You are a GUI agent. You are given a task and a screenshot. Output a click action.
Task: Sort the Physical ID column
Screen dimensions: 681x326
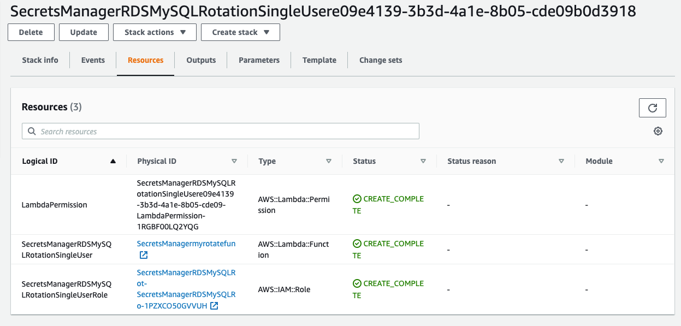point(234,161)
